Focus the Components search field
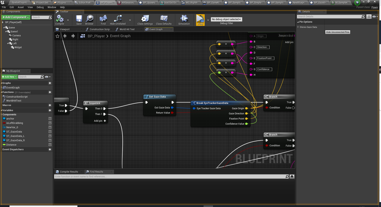 [x=42, y=17]
